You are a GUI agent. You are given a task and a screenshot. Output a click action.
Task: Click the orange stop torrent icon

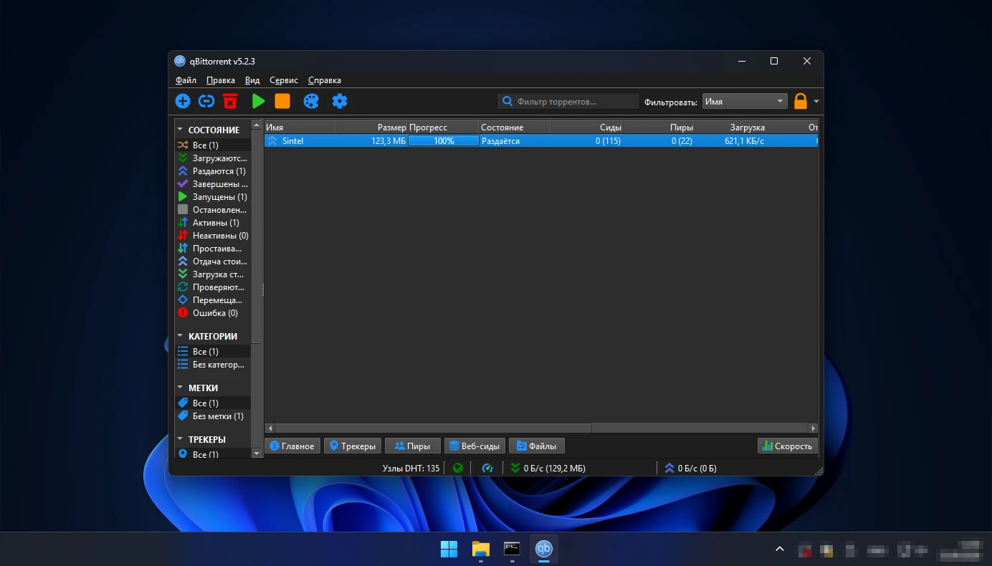pos(282,102)
